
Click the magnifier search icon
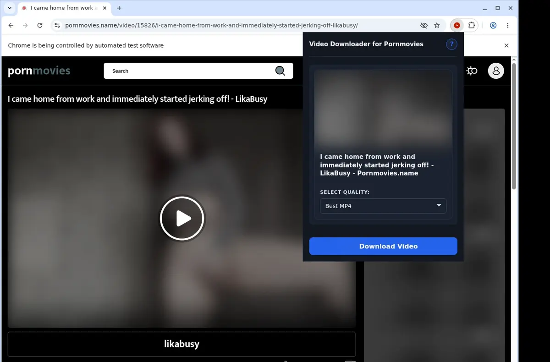pos(280,71)
